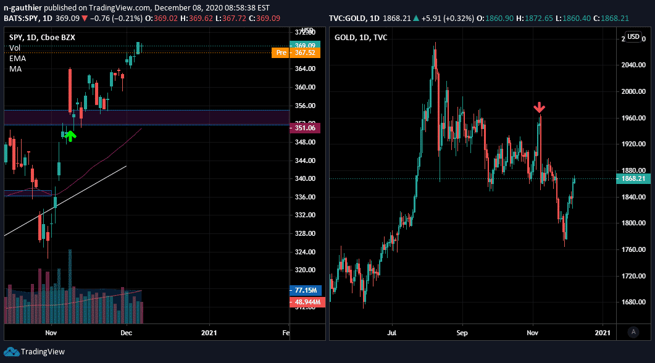Click the TradingView cloud logo icon
This screenshot has height=363, width=655.
pos(12,352)
